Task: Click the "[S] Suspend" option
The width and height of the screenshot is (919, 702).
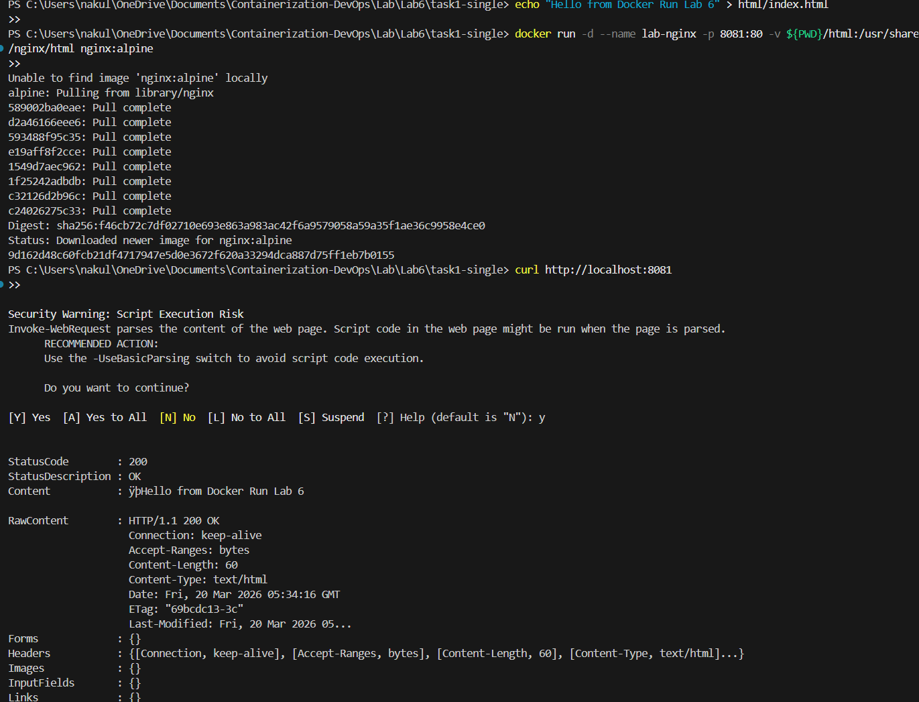Action: point(331,417)
